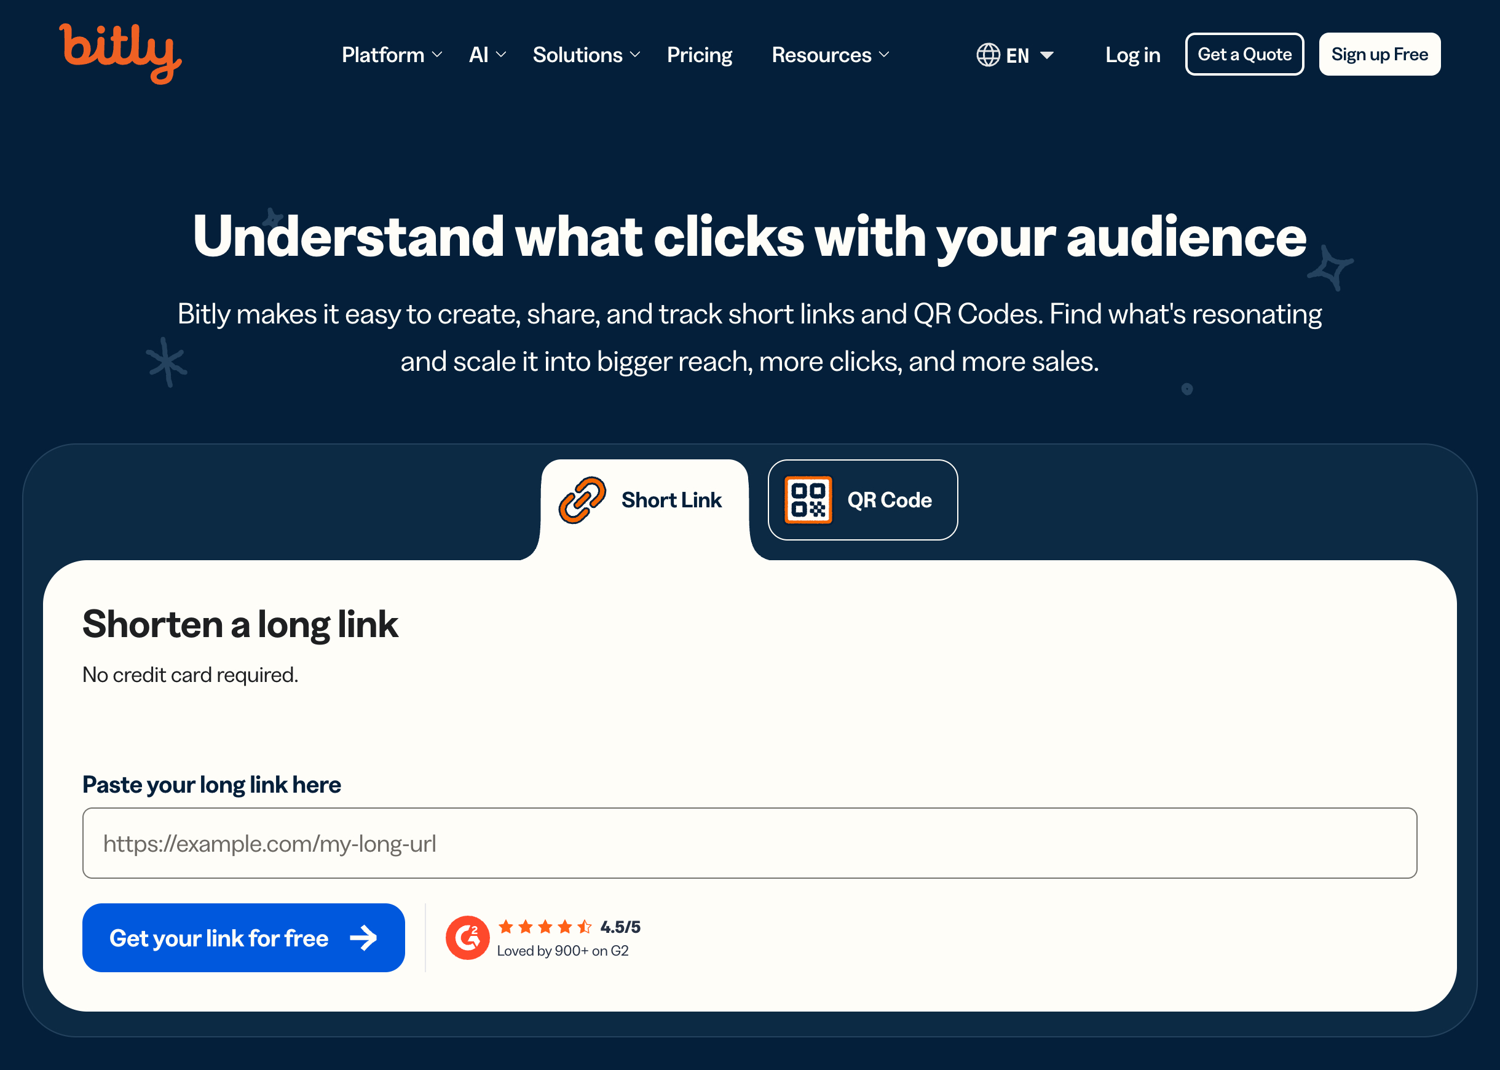Click the Get a Quote button
Image resolution: width=1500 pixels, height=1070 pixels.
coord(1244,54)
